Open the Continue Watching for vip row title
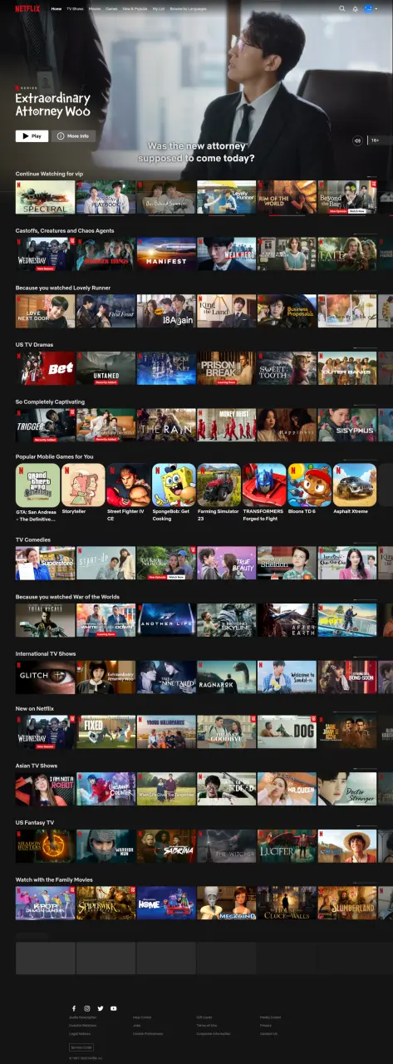The image size is (393, 1064). [49, 174]
